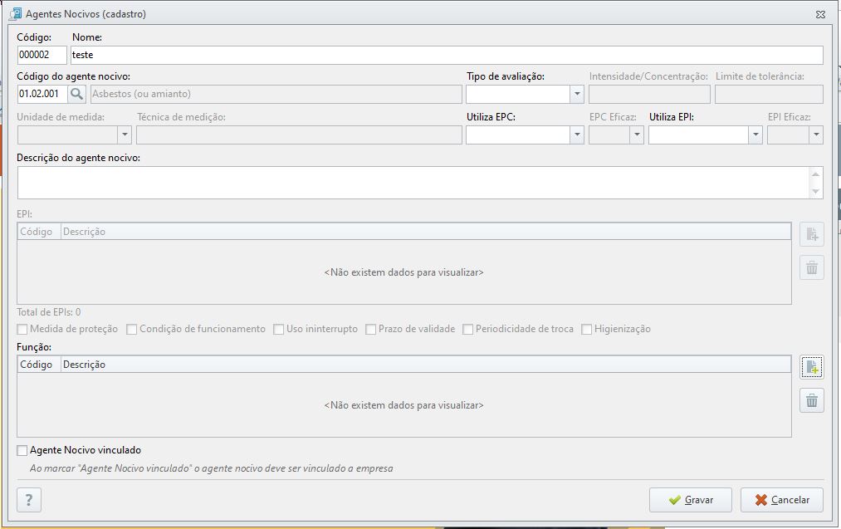Open the Utiliza EPC dropdown
Viewport: 841px width, 529px height.
coord(576,135)
